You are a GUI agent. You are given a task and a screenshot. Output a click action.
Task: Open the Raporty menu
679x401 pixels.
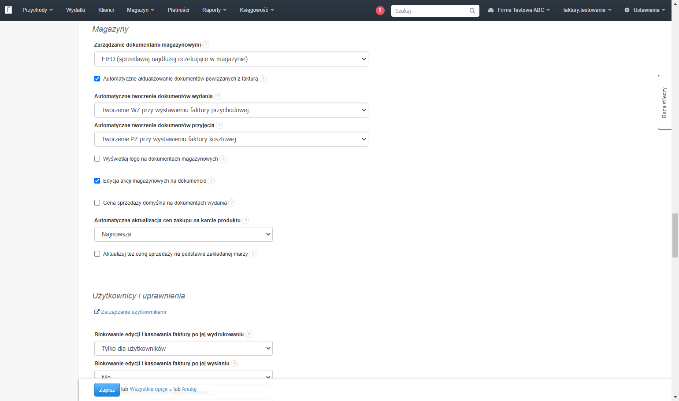click(214, 10)
